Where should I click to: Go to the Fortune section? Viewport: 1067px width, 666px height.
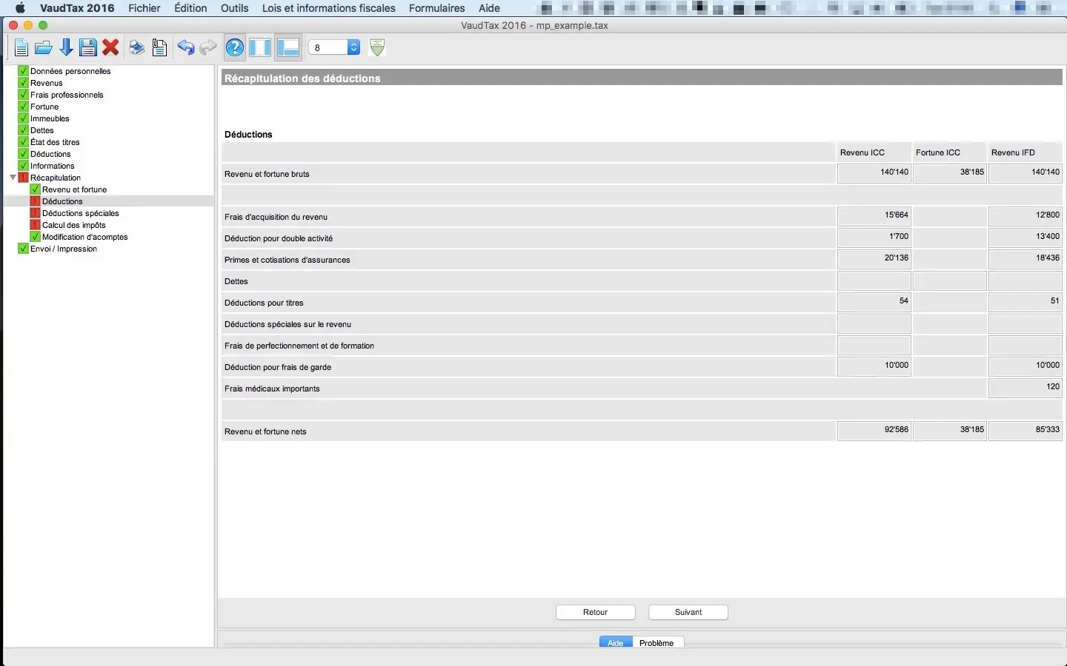(x=44, y=107)
